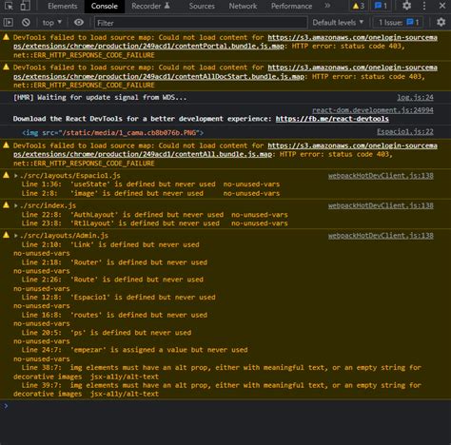The width and height of the screenshot is (451, 445).
Task: Open the top JavaScript context dropdown
Action: 52,23
